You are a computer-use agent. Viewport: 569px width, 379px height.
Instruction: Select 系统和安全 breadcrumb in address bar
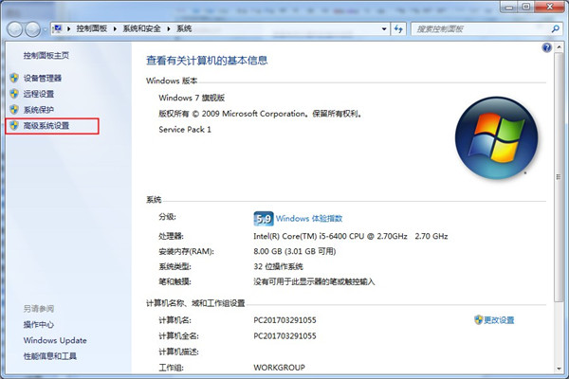pos(141,28)
